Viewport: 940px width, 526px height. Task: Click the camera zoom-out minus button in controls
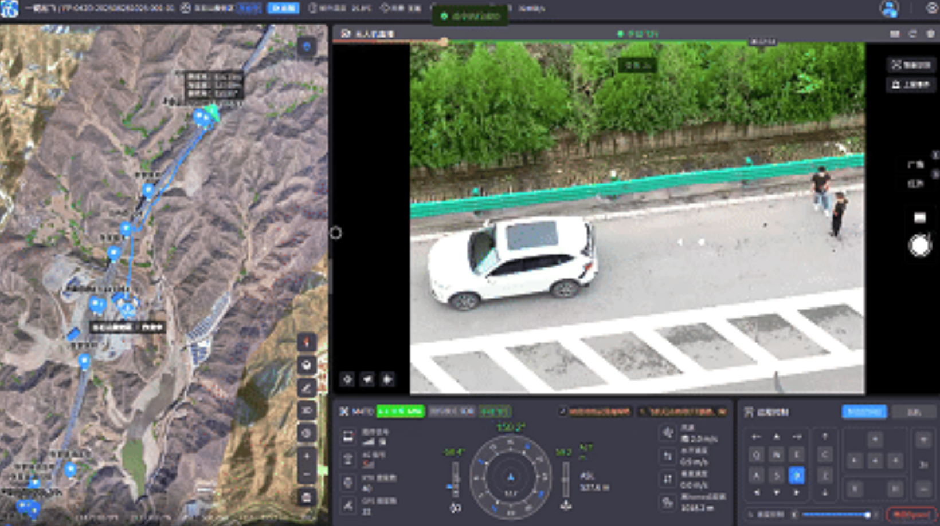tap(923, 489)
